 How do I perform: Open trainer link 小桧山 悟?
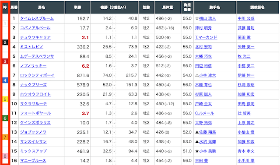[246, 132]
